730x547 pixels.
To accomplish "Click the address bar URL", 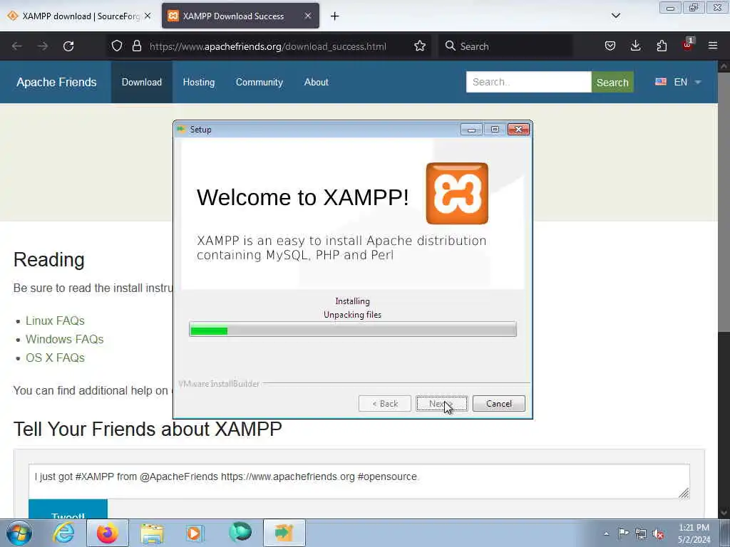I will 268,46.
